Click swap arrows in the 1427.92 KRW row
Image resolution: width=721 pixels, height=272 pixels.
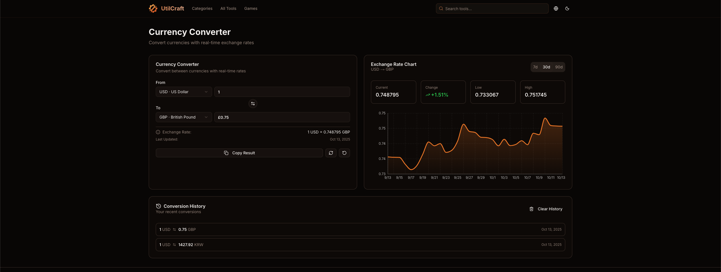point(174,245)
